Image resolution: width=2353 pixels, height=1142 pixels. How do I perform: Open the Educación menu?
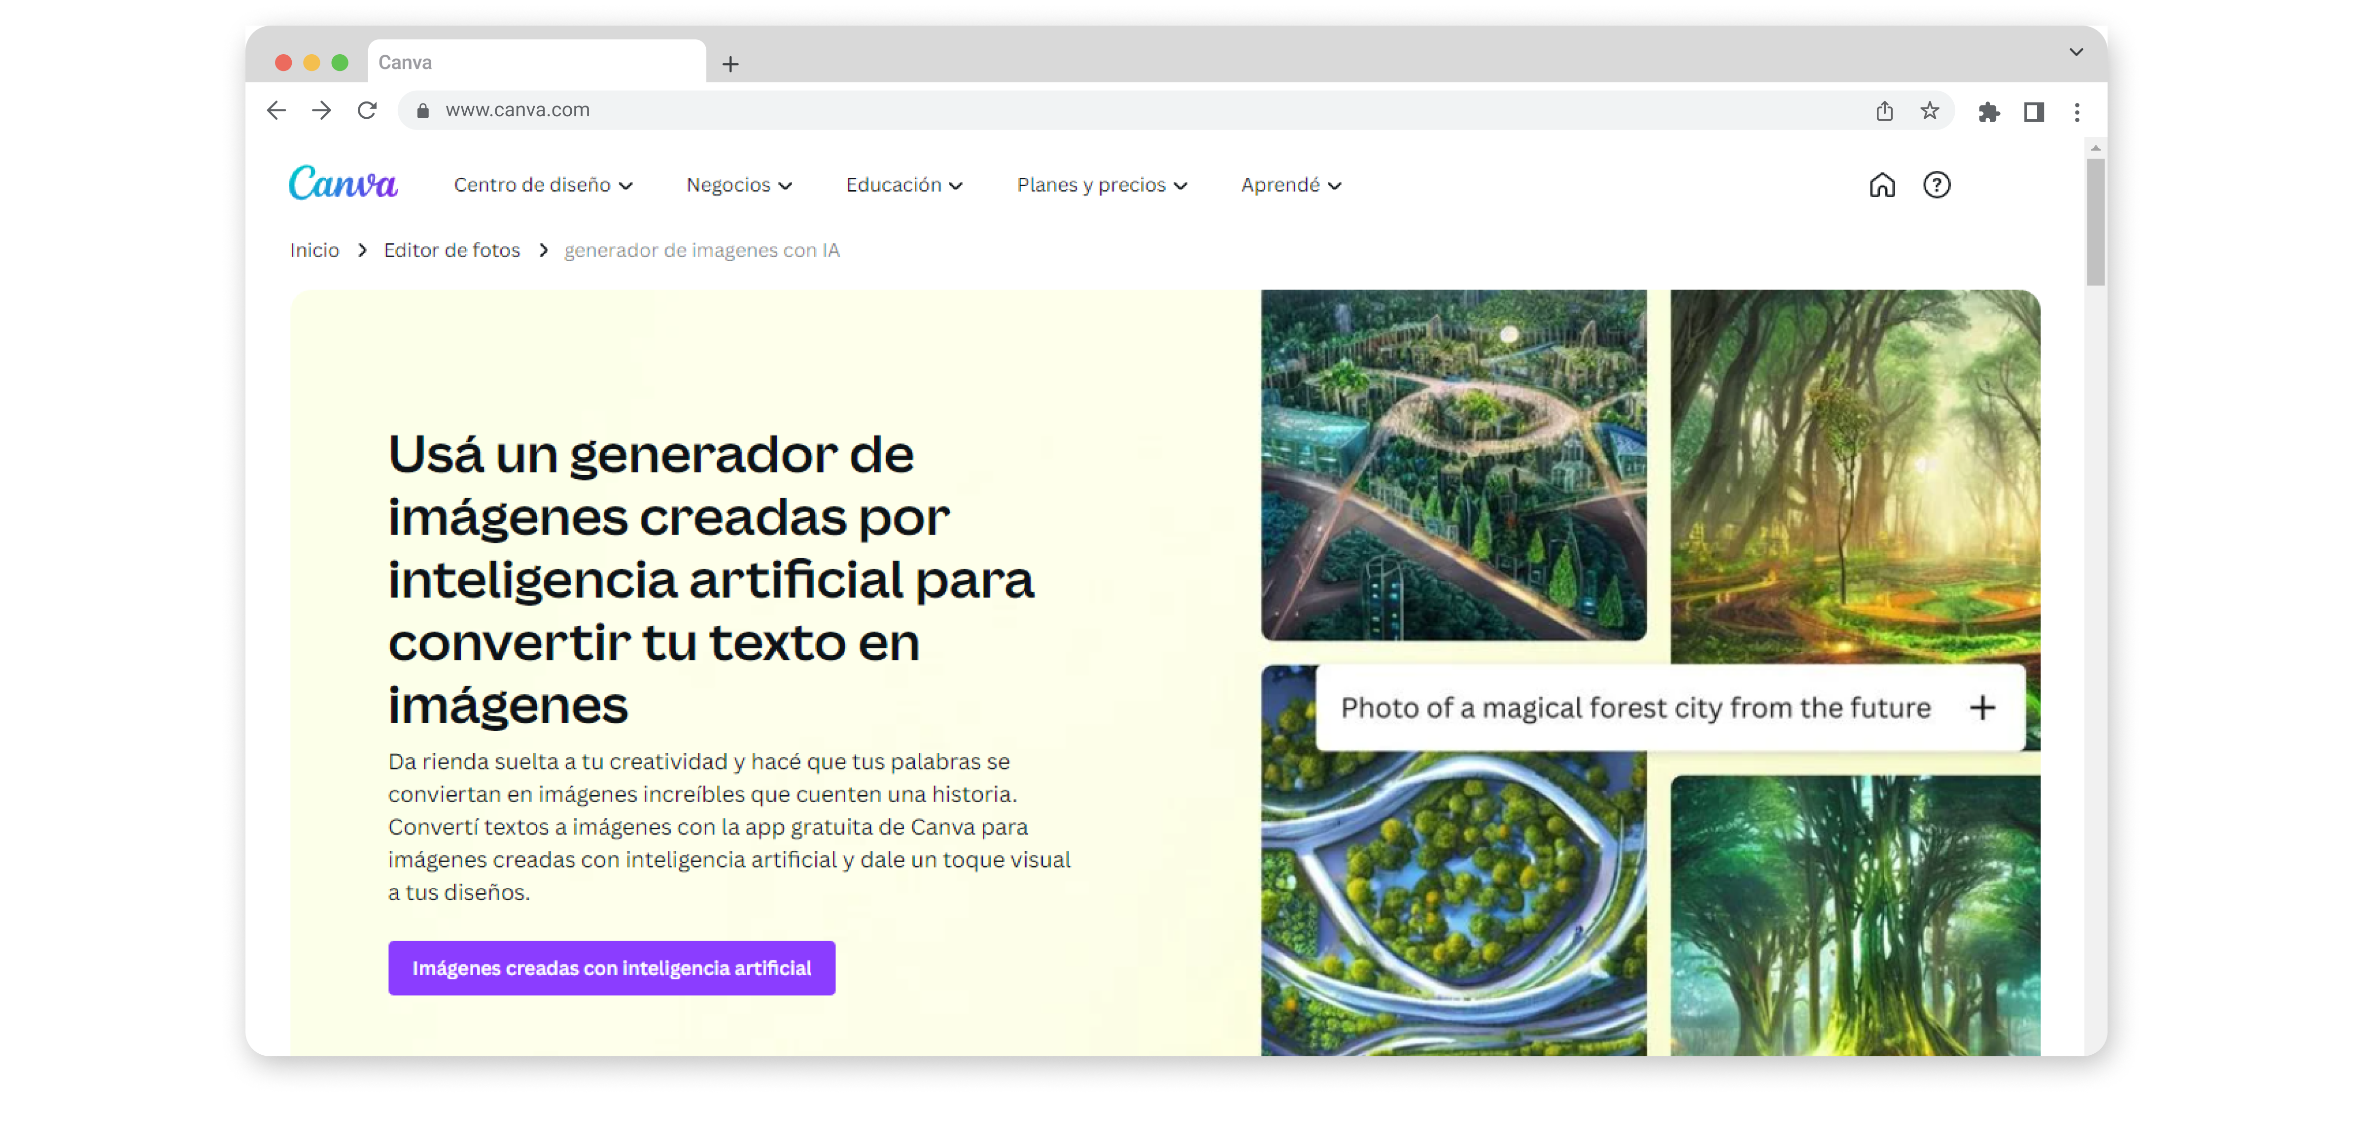(903, 185)
